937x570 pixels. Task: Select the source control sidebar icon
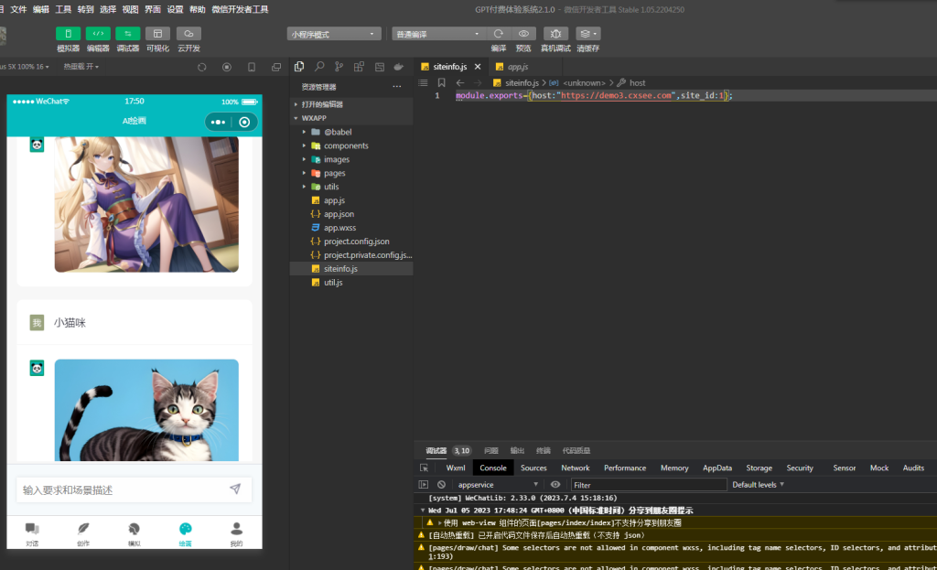coord(339,66)
